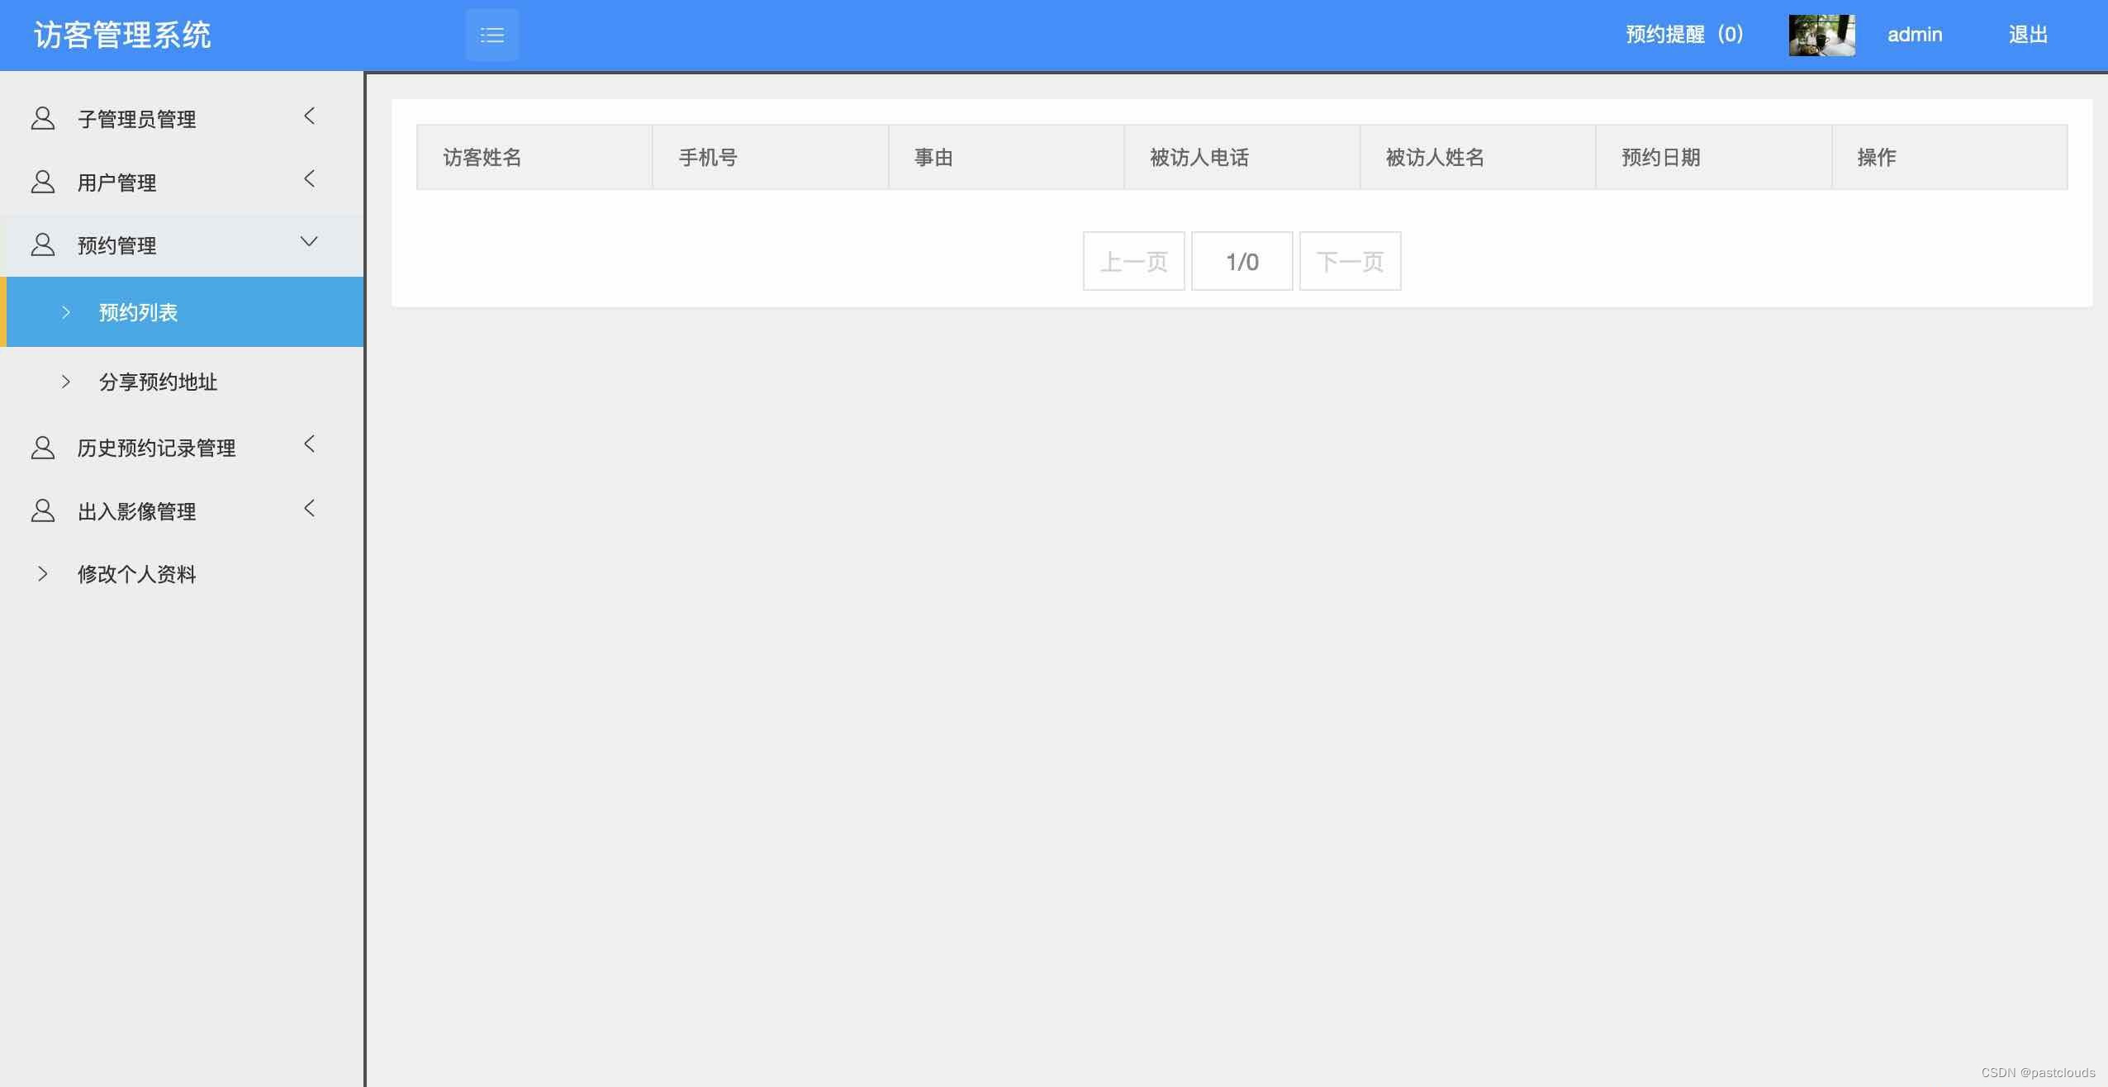Viewport: 2108px width, 1087px height.
Task: Click the admin avatar thumbnail
Action: (1822, 36)
